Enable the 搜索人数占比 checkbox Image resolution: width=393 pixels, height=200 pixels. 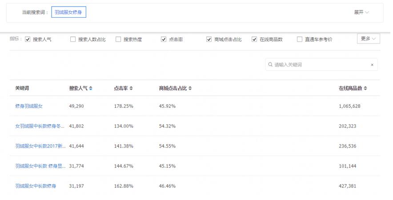pos(73,39)
